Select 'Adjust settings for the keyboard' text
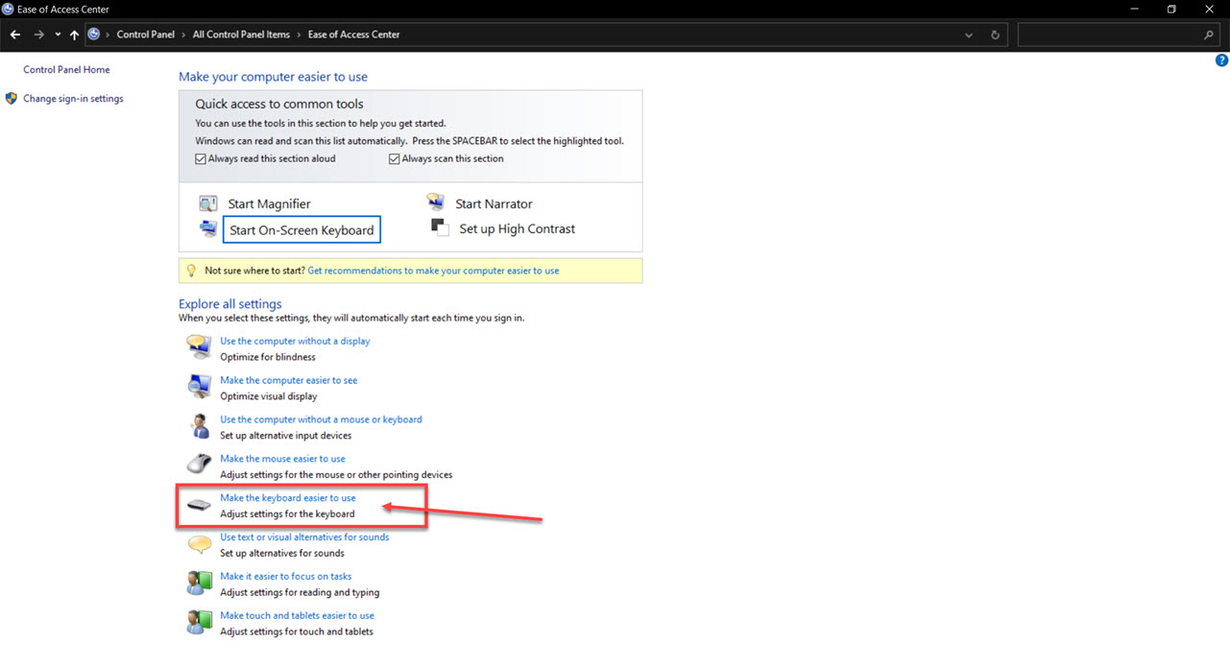Image resolution: width=1230 pixels, height=667 pixels. tap(287, 515)
